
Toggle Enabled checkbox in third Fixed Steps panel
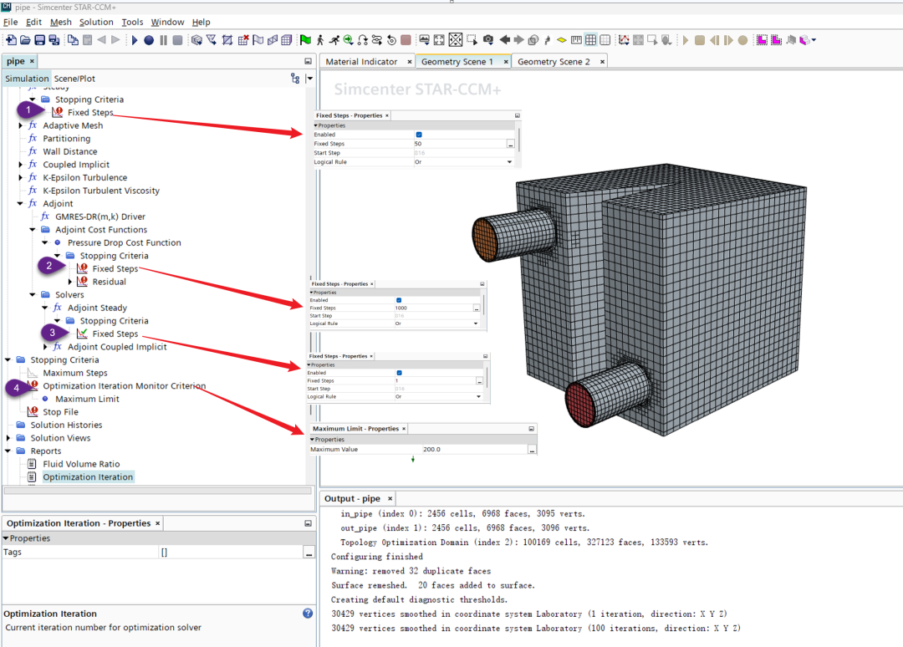[399, 373]
